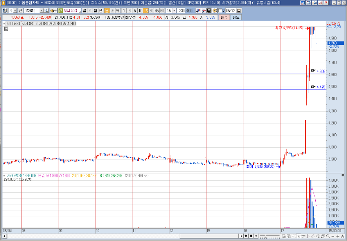Image resolution: width=347 pixels, height=241 pixels.
Task: Select the weekly (주) chart period
Action: click(x=90, y=10)
